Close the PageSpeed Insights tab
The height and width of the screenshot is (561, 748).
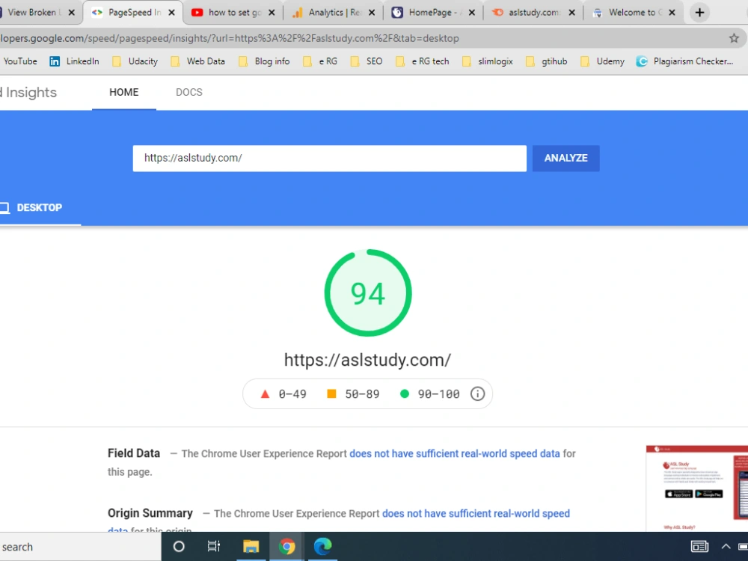[x=172, y=13]
